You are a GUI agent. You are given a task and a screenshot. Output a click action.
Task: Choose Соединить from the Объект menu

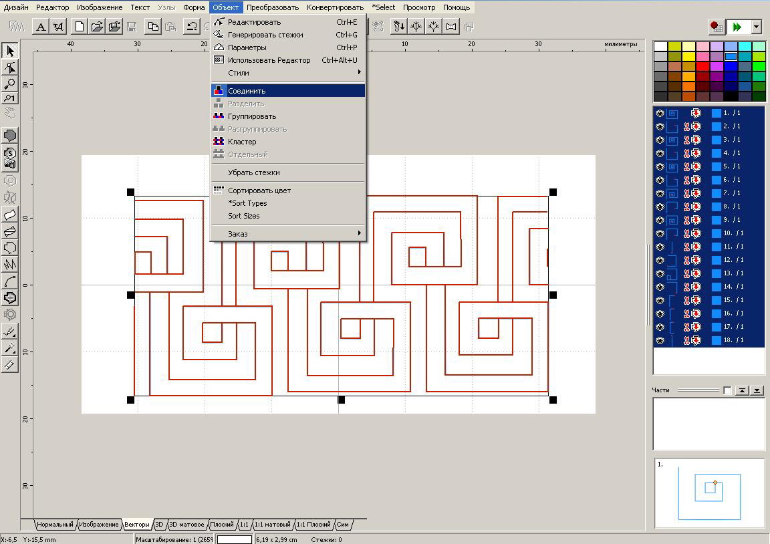point(287,91)
